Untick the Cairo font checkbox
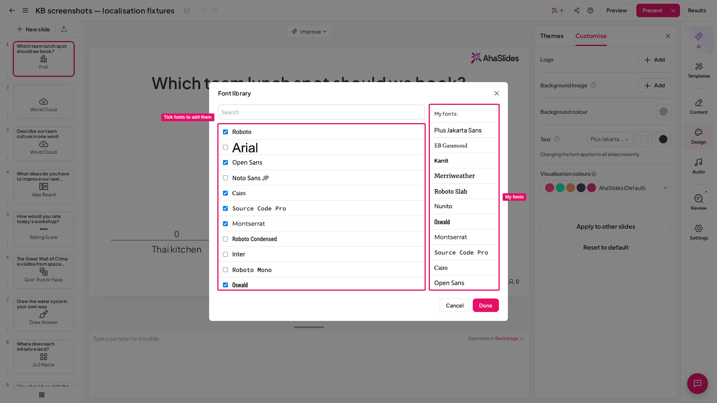 (225, 193)
